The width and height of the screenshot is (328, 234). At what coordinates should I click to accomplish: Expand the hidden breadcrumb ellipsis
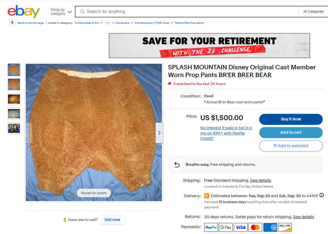tap(107, 23)
